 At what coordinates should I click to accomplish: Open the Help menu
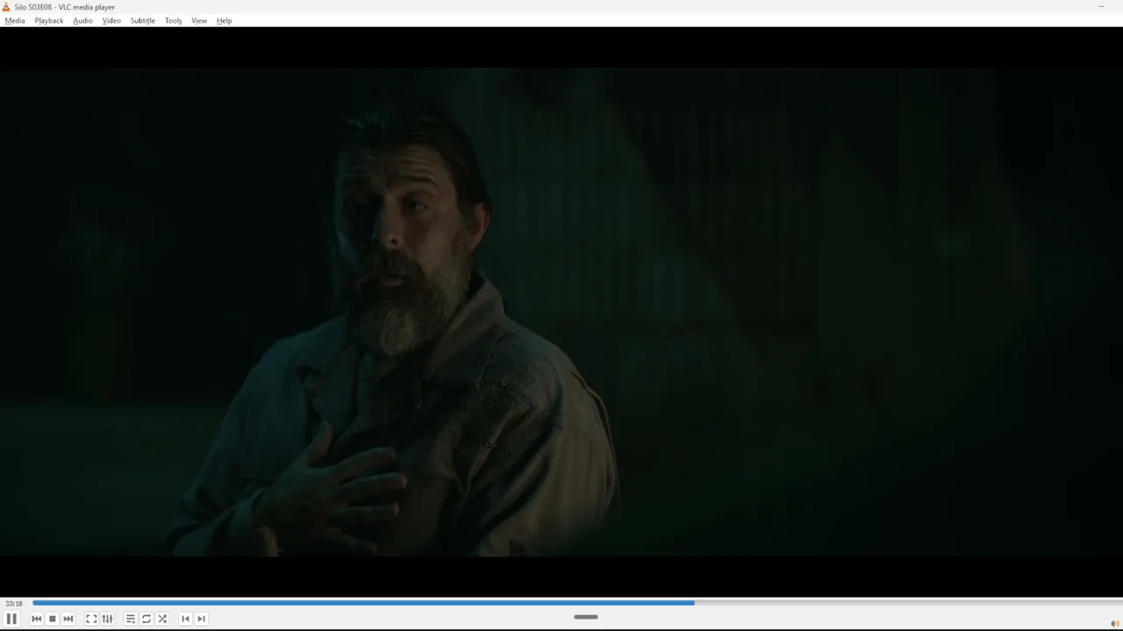(x=224, y=21)
